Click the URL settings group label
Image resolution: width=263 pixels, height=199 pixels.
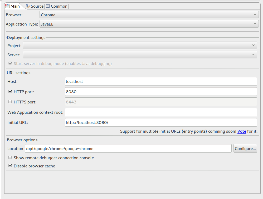tap(19, 73)
